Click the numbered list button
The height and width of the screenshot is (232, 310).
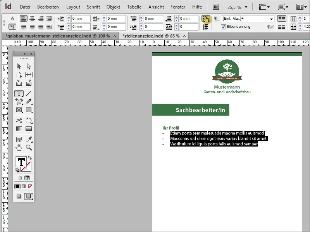pos(206,27)
